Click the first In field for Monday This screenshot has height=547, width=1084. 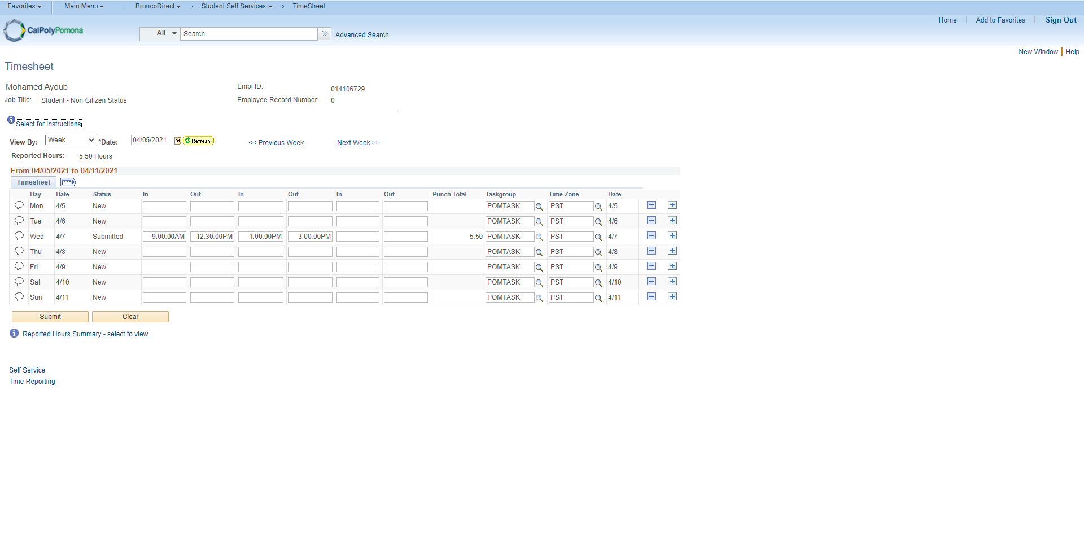click(x=164, y=206)
